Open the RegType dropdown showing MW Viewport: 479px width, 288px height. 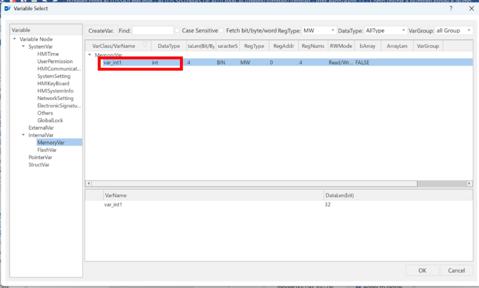pos(319,30)
